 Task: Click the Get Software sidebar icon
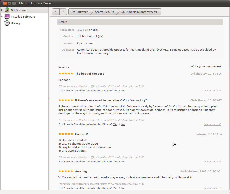(7, 10)
